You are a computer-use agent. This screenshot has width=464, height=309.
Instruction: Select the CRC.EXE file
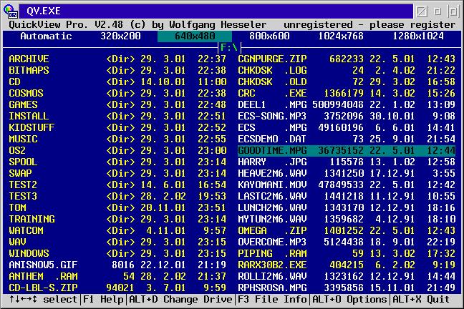click(x=347, y=93)
